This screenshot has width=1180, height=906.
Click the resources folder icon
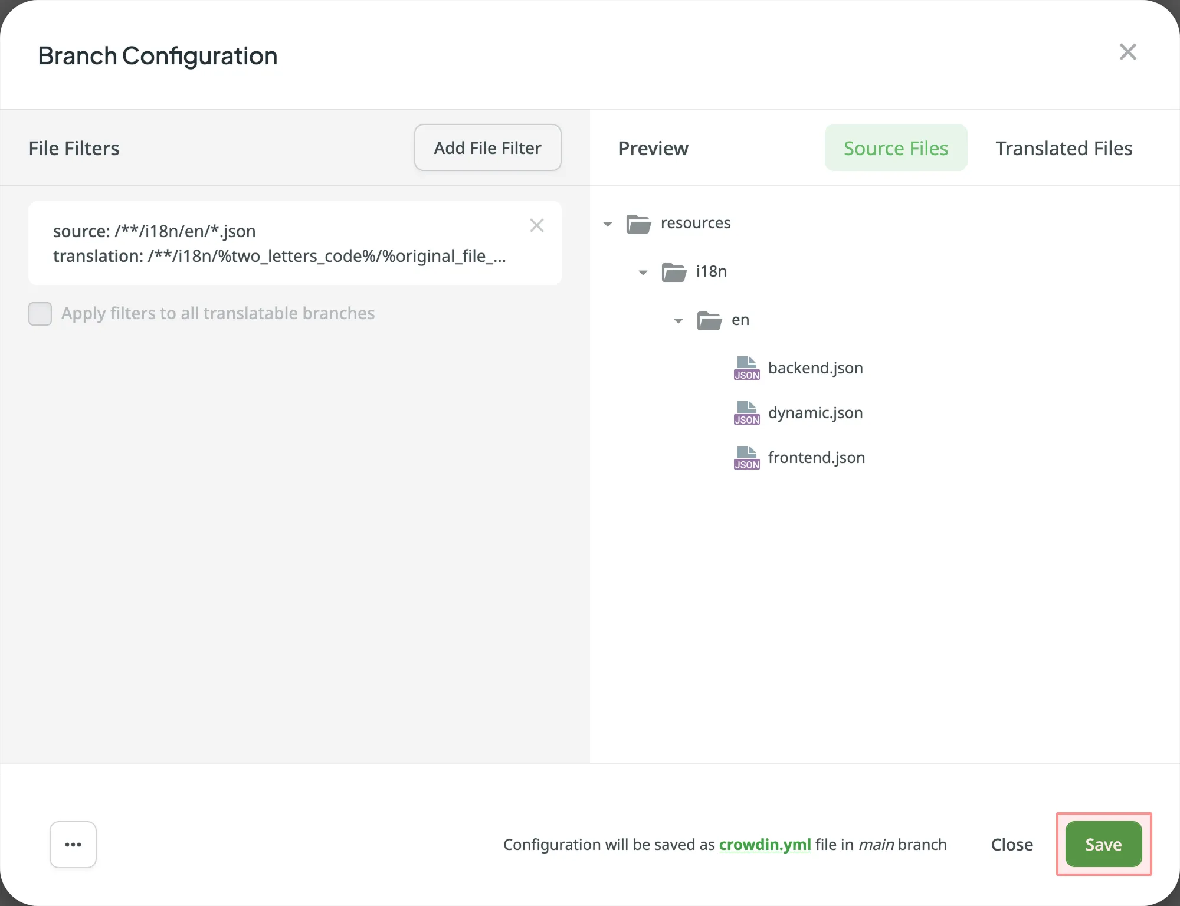[x=638, y=223]
